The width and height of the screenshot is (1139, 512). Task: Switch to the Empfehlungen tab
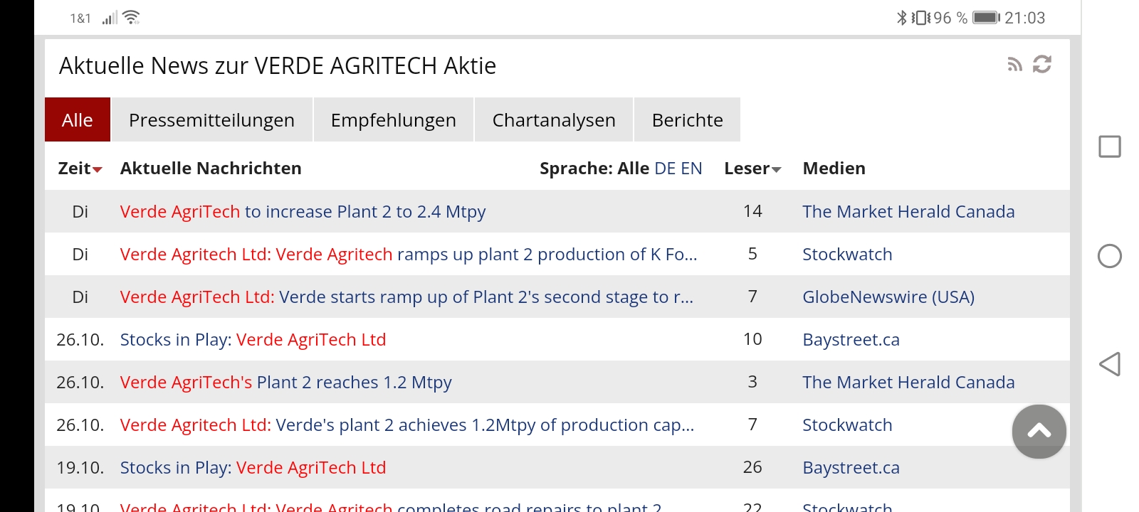(393, 120)
